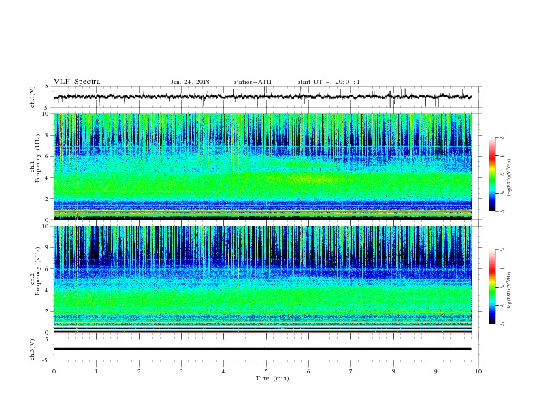Click the "8" kHz tick on ch.1 axis
Screen dimensions: 539x417
click(48, 135)
